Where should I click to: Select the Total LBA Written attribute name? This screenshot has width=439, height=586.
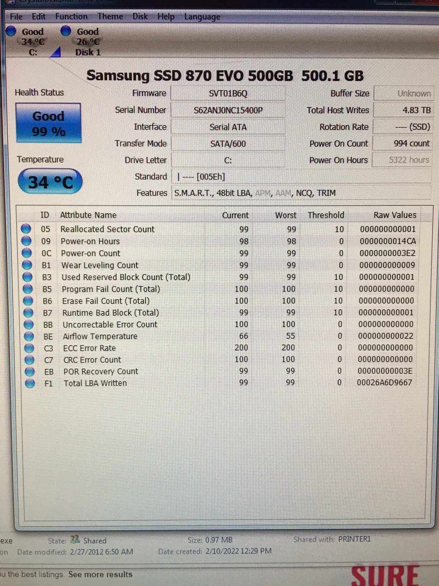coord(95,383)
